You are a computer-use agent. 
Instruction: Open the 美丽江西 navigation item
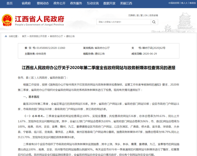click(x=126, y=3)
